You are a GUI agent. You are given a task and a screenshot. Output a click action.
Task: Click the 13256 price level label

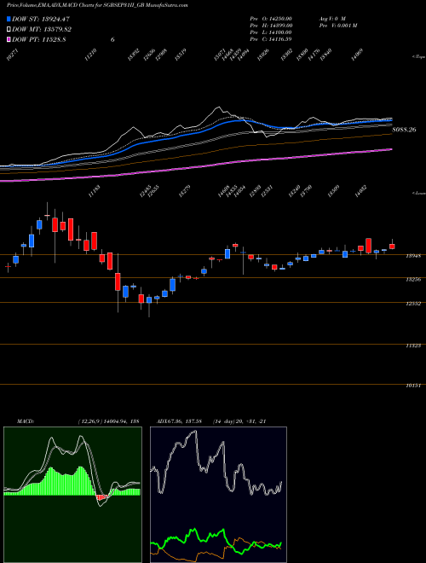[413, 280]
